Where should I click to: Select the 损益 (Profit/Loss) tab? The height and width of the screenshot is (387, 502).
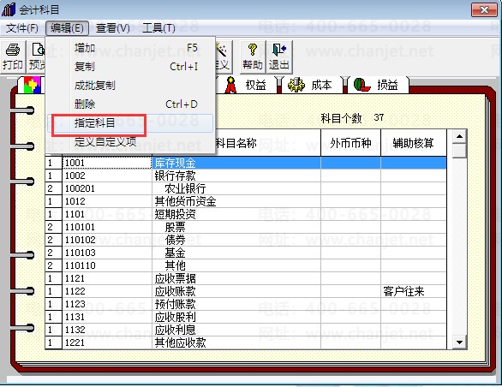click(x=377, y=85)
